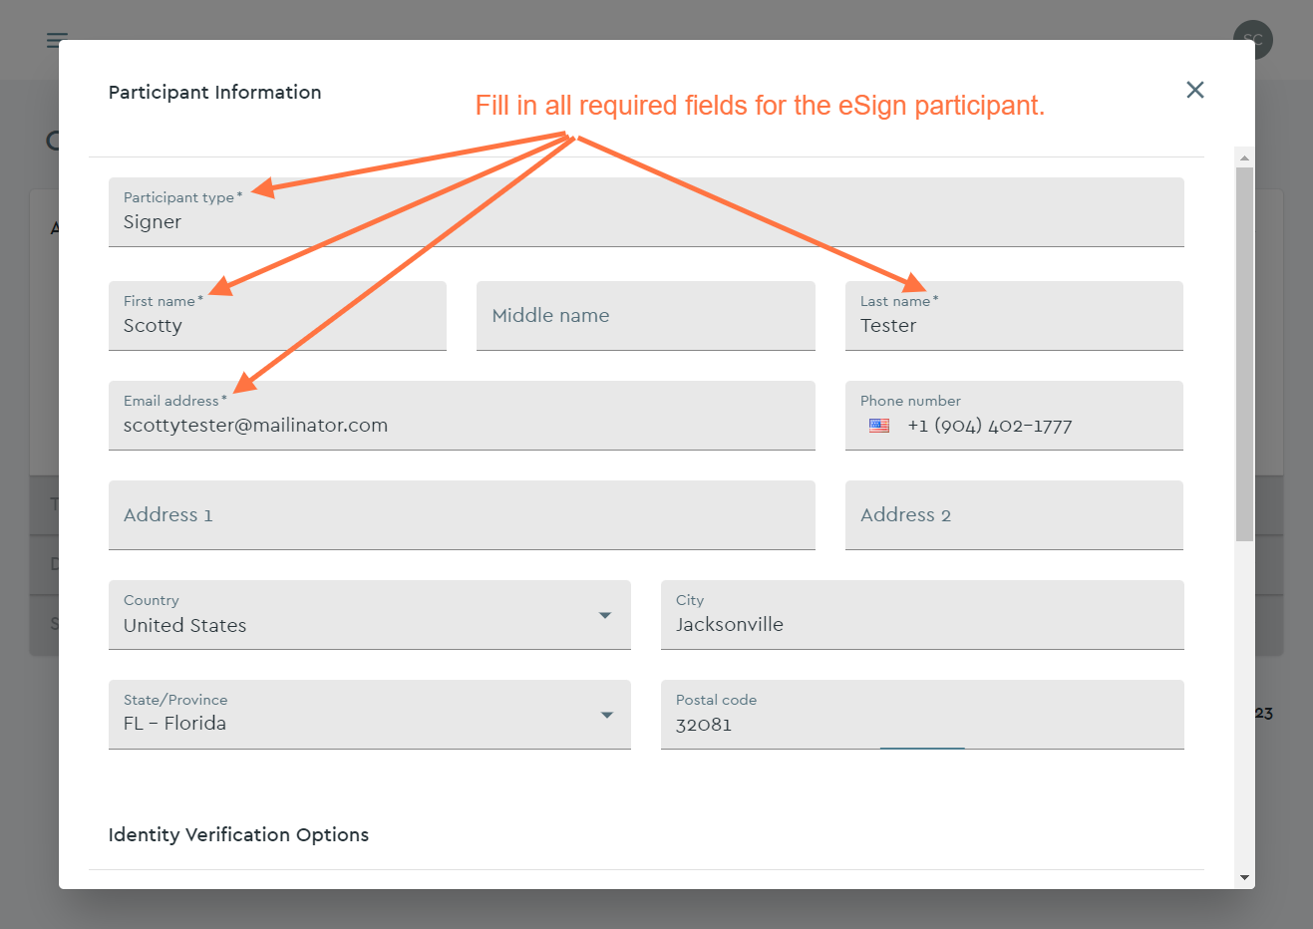Edit the Last name field
This screenshot has width=1313, height=929.
click(x=1014, y=316)
